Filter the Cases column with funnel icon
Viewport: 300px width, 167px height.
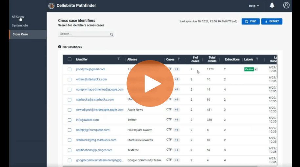(x=179, y=59)
